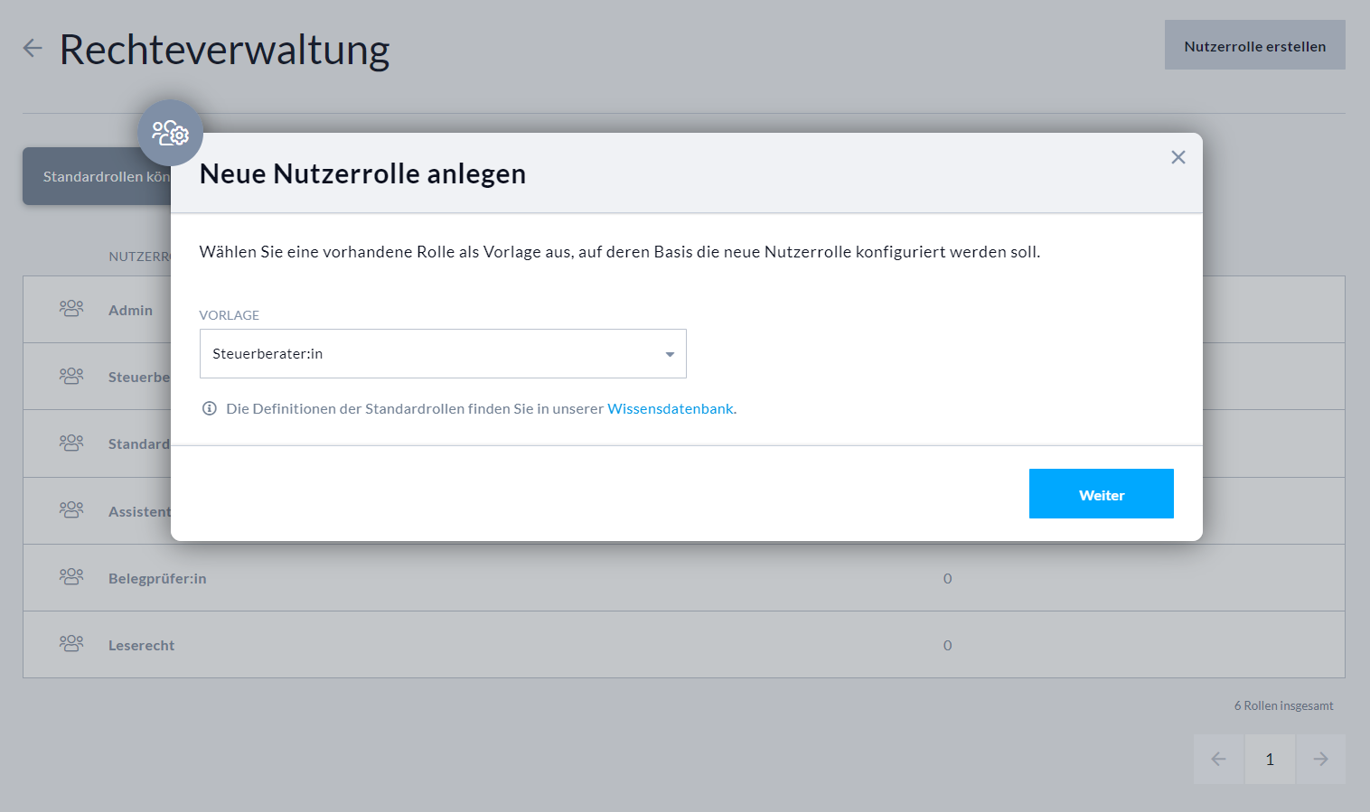This screenshot has height=812, width=1370.
Task: Click the back arrow beside Rechteverwaltung
Action: (33, 48)
